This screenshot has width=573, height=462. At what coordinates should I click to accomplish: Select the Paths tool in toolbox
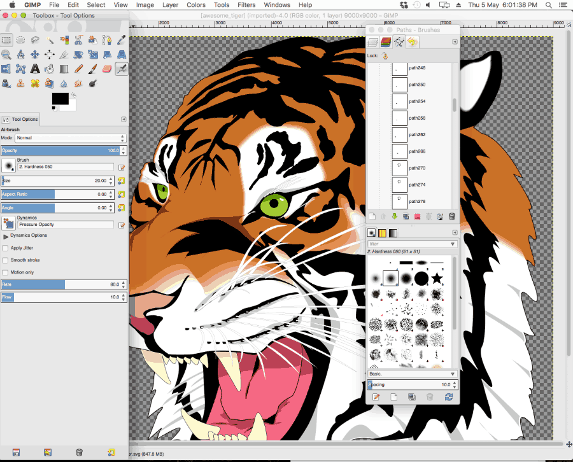[107, 40]
